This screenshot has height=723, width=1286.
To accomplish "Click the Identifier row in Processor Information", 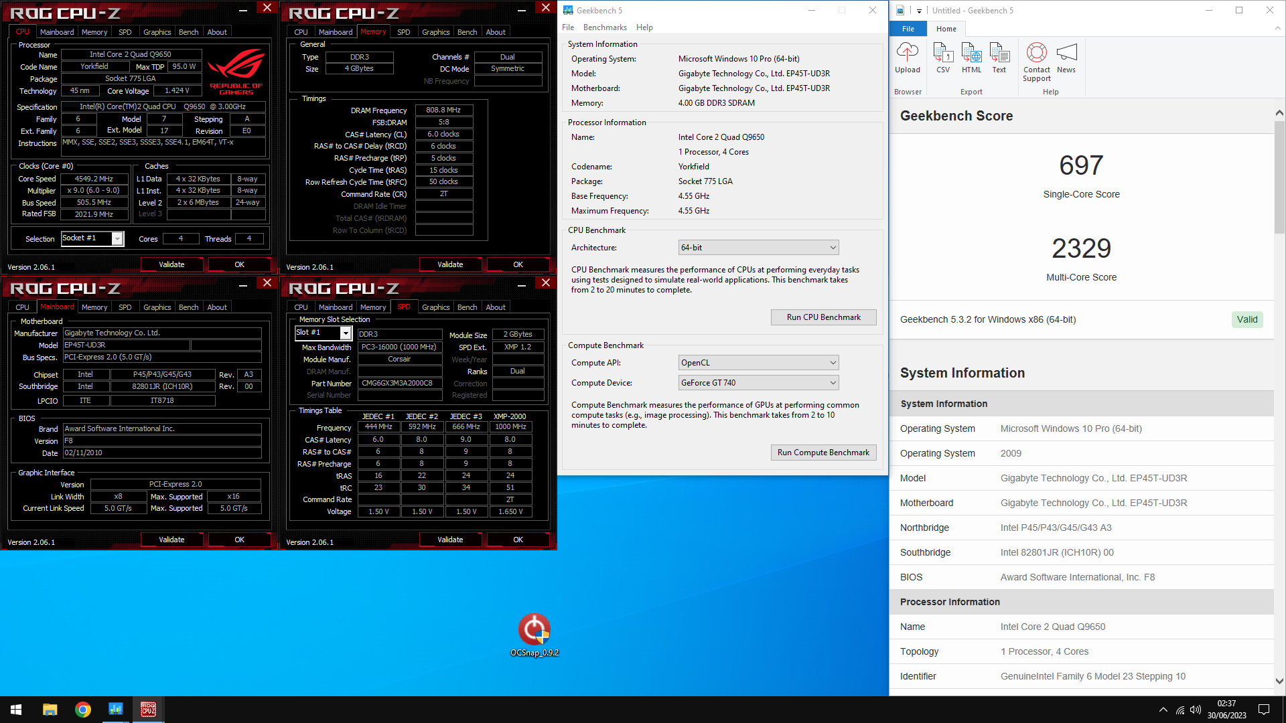I will pyautogui.click(x=1082, y=676).
